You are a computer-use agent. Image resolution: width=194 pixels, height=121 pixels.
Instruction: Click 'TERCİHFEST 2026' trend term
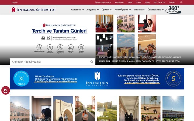[x=171, y=61]
